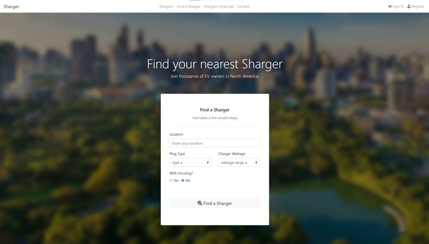Open the Shargers Heatmap page
Image resolution: width=429 pixels, height=244 pixels.
219,6
